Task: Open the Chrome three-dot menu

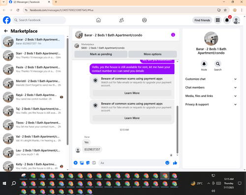Action: tap(242, 10)
